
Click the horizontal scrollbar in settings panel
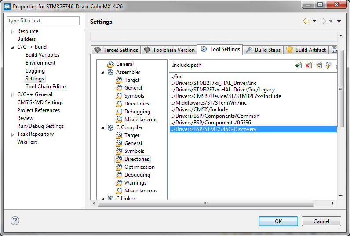point(206,203)
